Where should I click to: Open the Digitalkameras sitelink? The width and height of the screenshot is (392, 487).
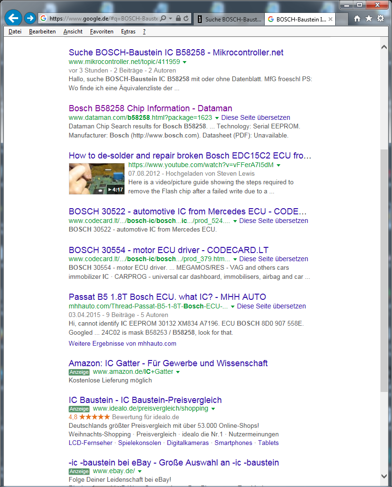pos(188,443)
